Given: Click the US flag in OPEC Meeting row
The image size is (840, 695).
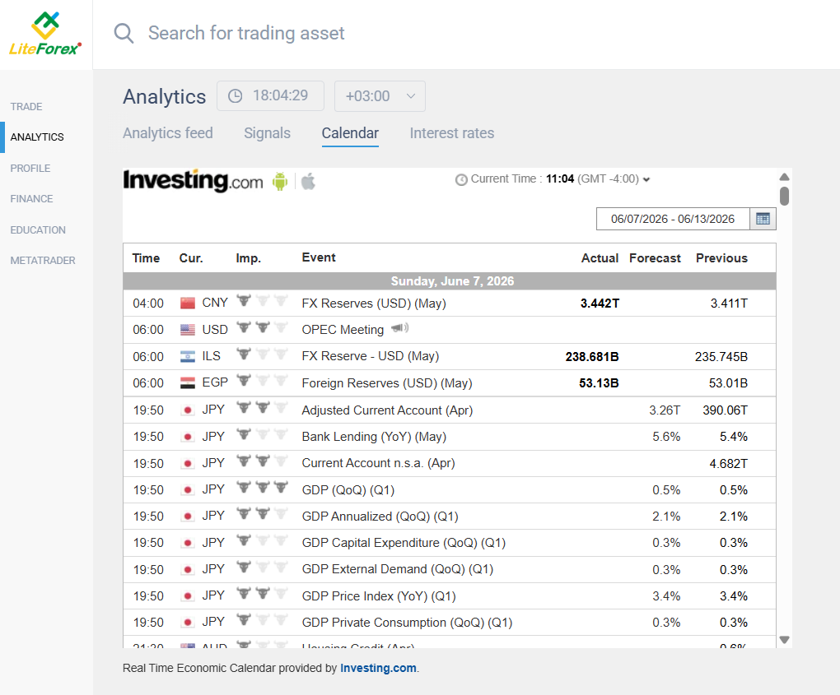Looking at the screenshot, I should [x=188, y=330].
